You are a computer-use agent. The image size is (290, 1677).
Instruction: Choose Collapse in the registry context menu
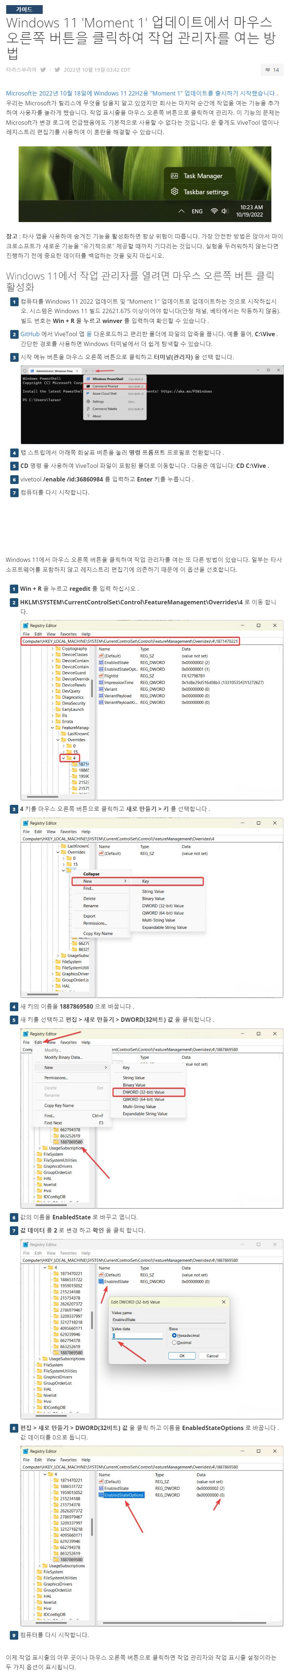click(x=91, y=874)
